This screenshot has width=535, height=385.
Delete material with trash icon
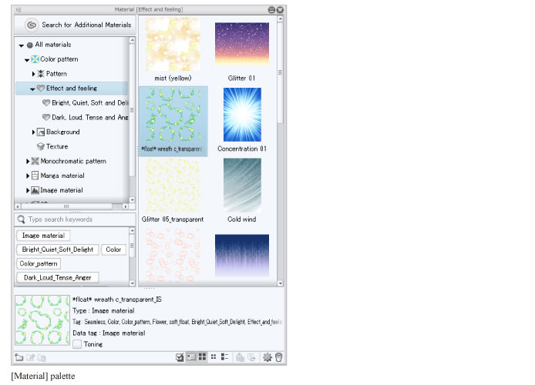pos(279,357)
